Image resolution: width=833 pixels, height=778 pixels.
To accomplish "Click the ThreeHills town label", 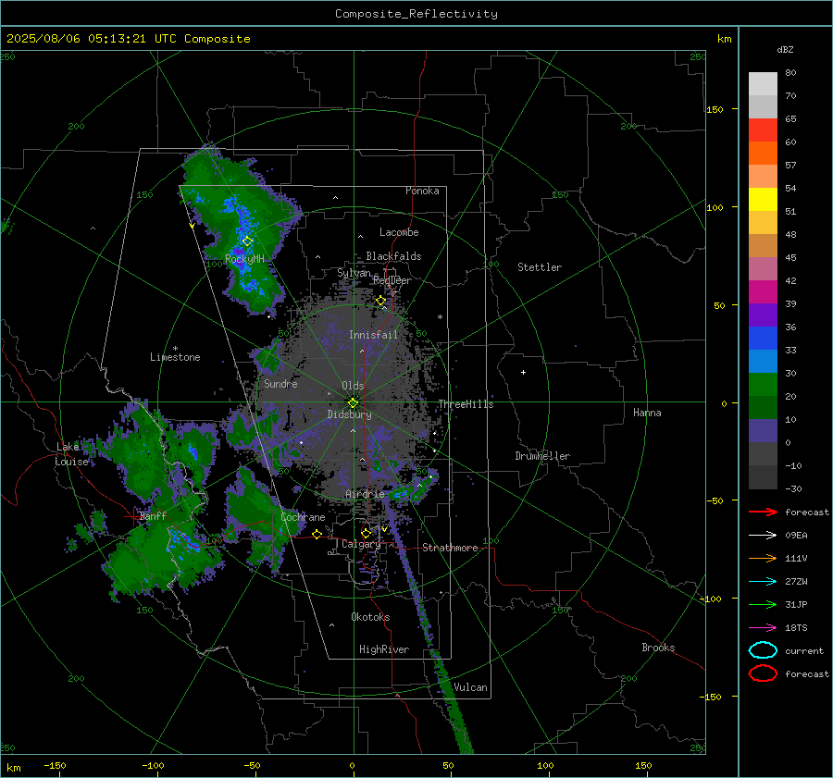I will point(466,404).
